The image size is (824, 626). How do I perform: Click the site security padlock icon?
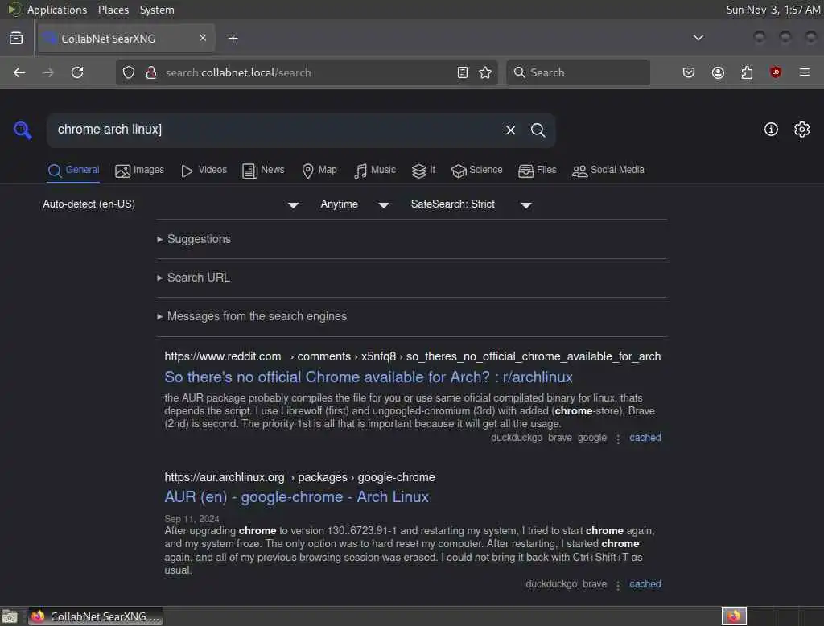click(150, 72)
